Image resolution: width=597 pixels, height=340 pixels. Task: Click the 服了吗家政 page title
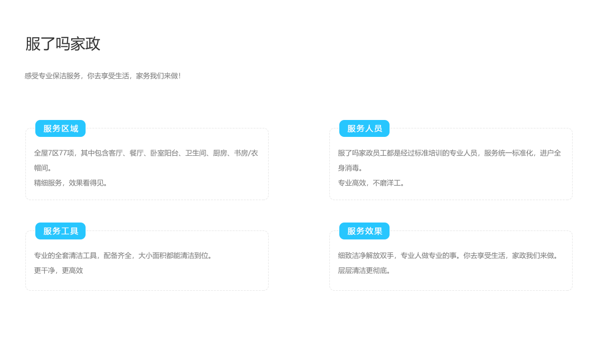click(63, 44)
